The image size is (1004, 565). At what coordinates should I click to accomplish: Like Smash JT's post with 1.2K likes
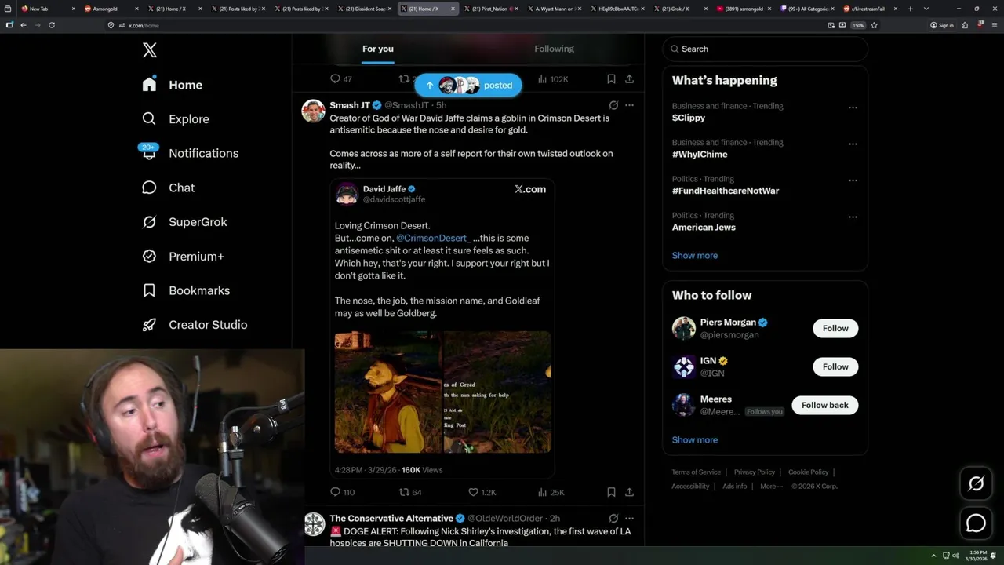tap(482, 492)
